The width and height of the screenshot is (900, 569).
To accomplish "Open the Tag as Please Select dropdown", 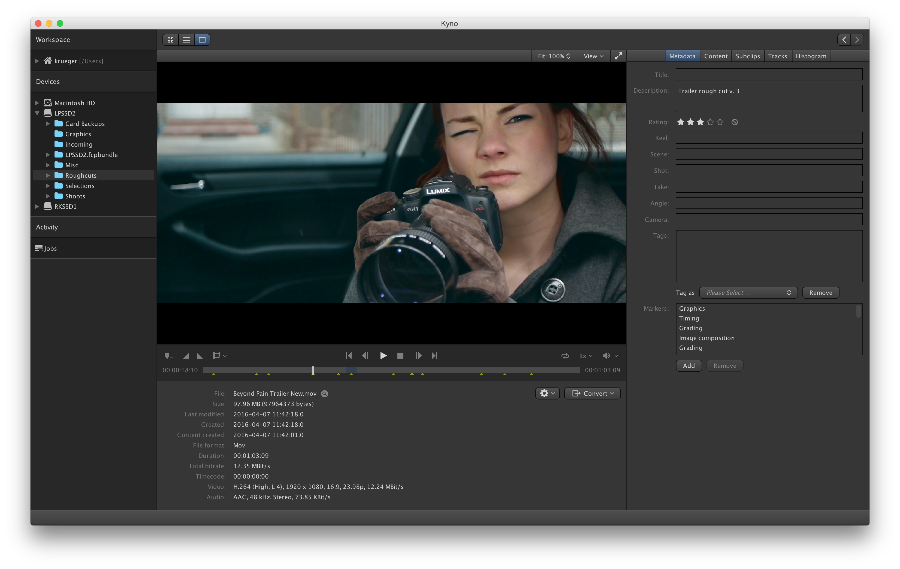I will click(748, 292).
